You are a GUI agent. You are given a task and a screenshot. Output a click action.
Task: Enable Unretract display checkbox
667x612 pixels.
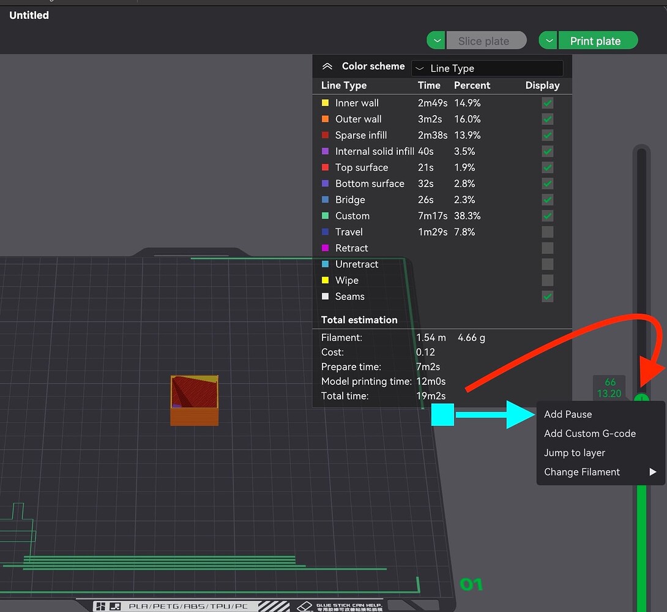pos(548,264)
